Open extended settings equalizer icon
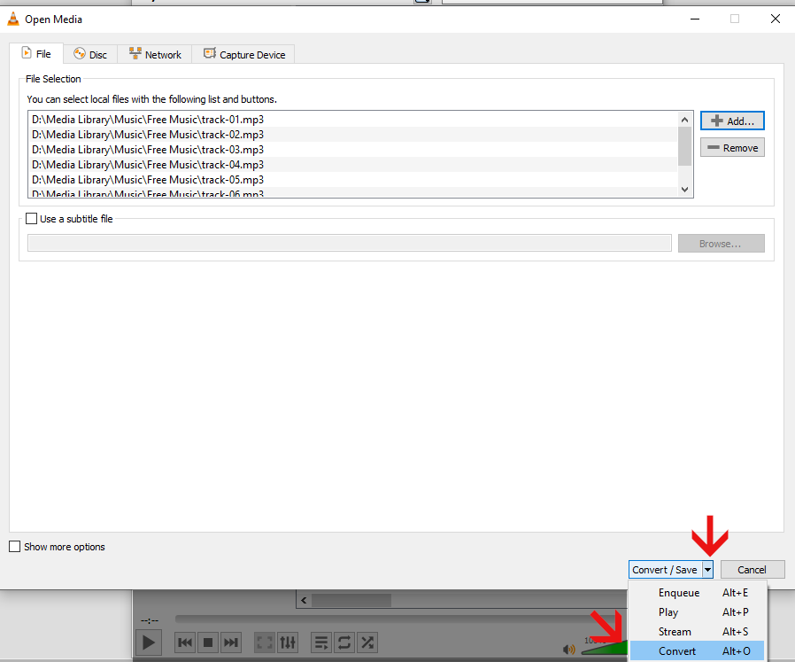Image resolution: width=795 pixels, height=662 pixels. coord(288,642)
